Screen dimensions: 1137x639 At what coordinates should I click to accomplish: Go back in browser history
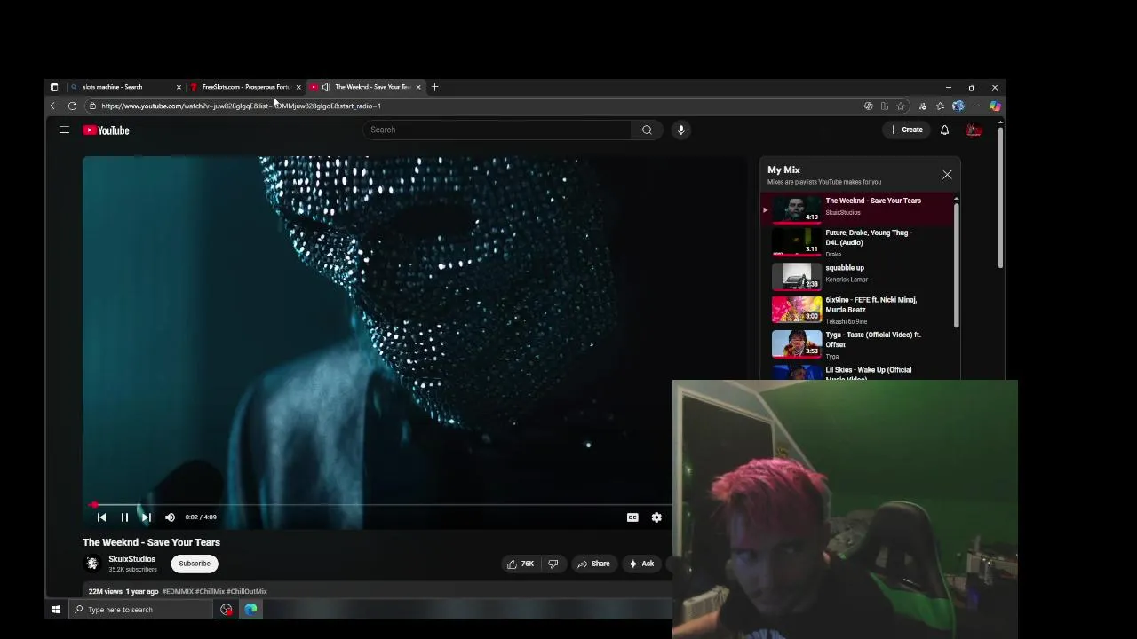[54, 106]
